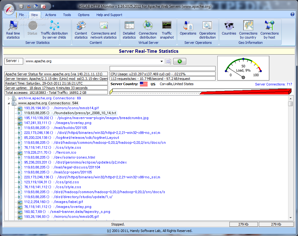Open Connections distribution view

tap(148, 30)
